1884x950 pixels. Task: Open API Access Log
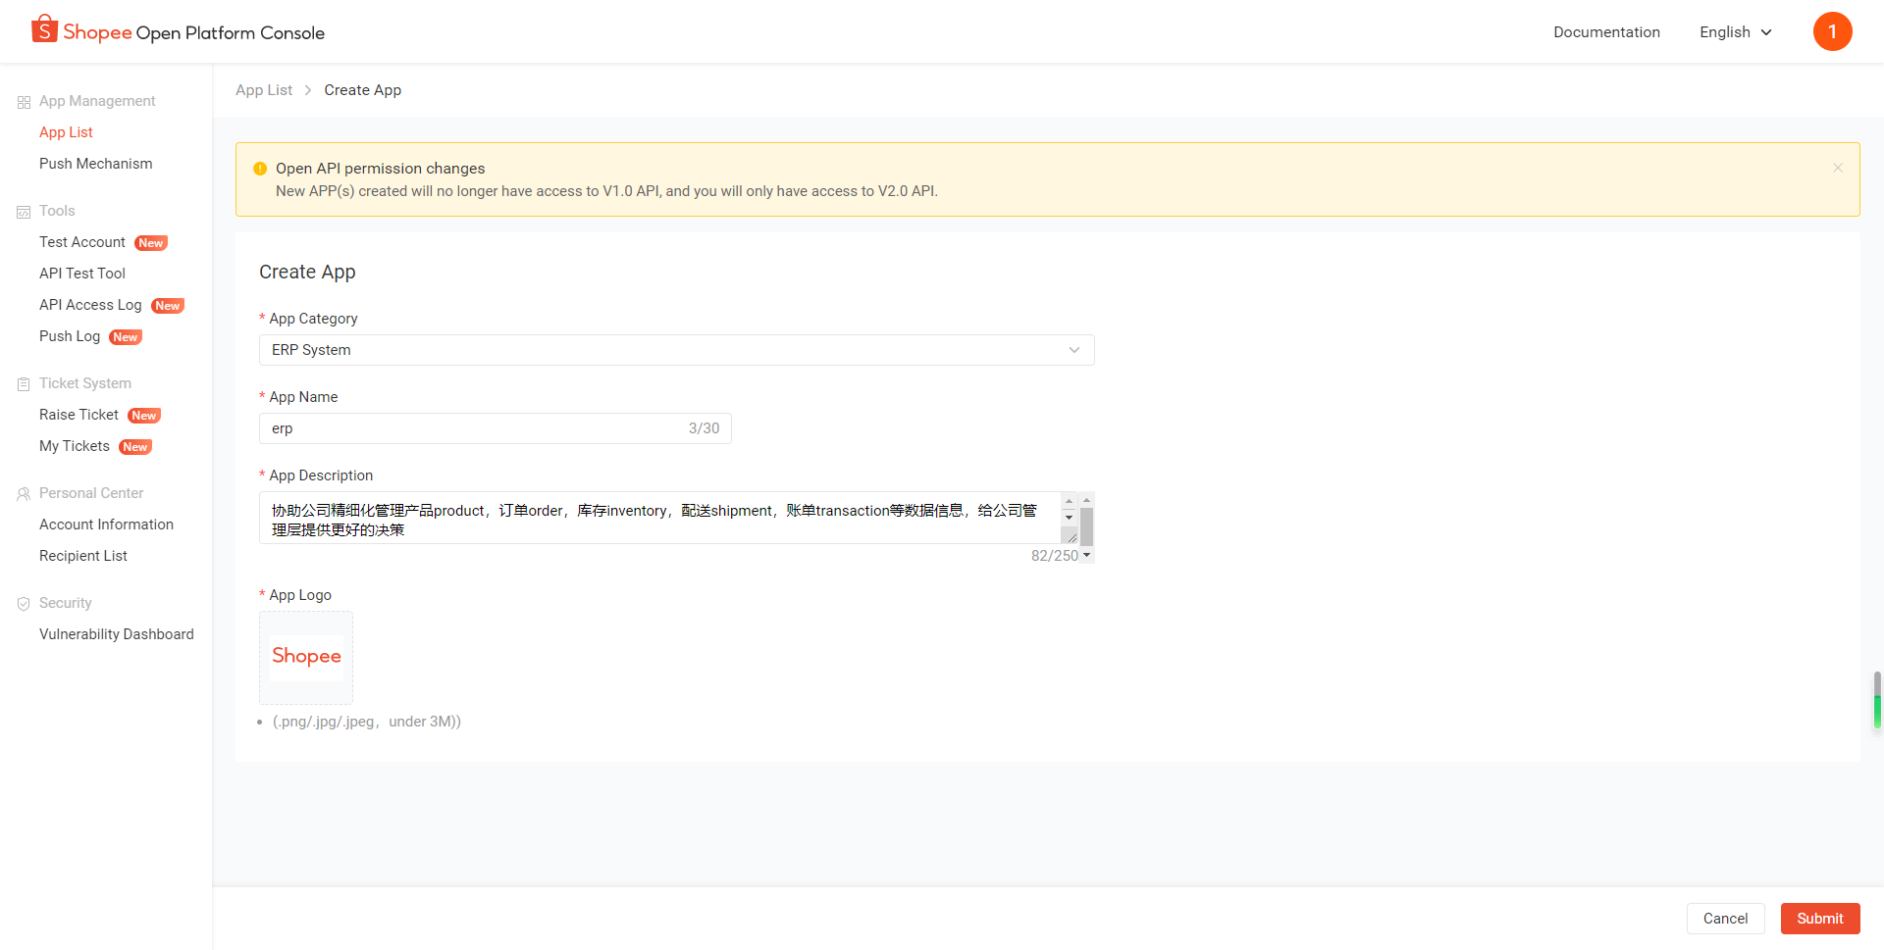click(90, 305)
